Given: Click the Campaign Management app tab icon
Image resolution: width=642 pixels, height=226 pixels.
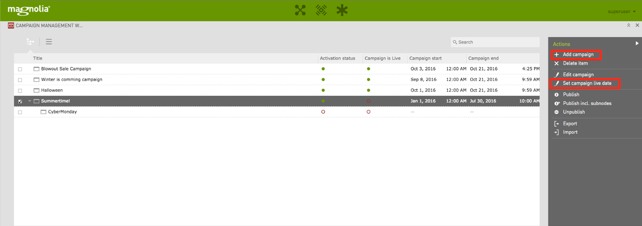Looking at the screenshot, I should pos(11,26).
